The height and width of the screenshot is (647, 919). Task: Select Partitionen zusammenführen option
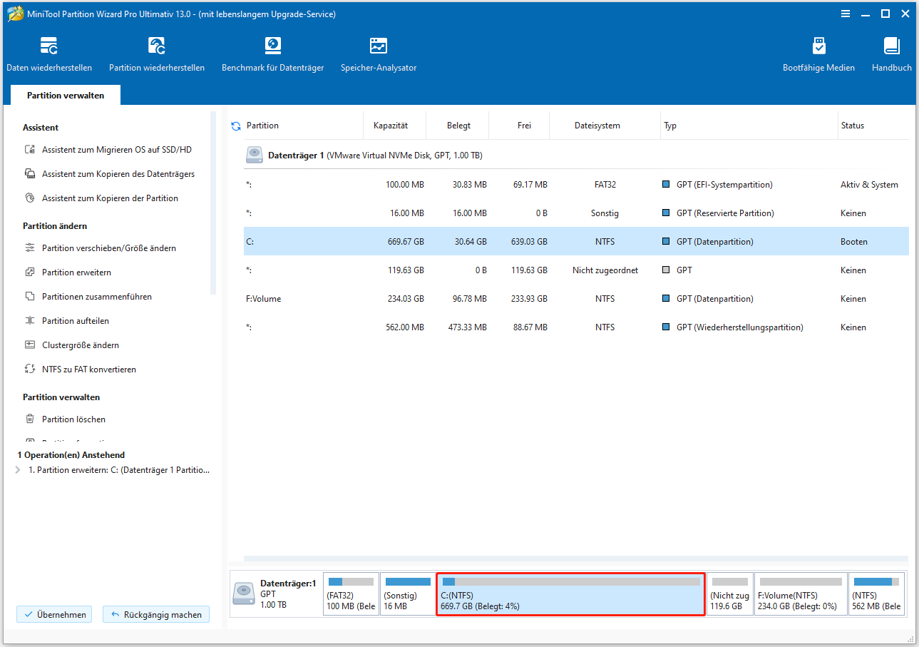pos(96,297)
